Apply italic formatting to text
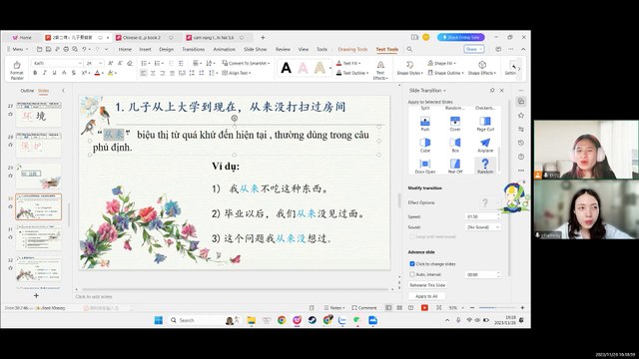 (x=44, y=73)
